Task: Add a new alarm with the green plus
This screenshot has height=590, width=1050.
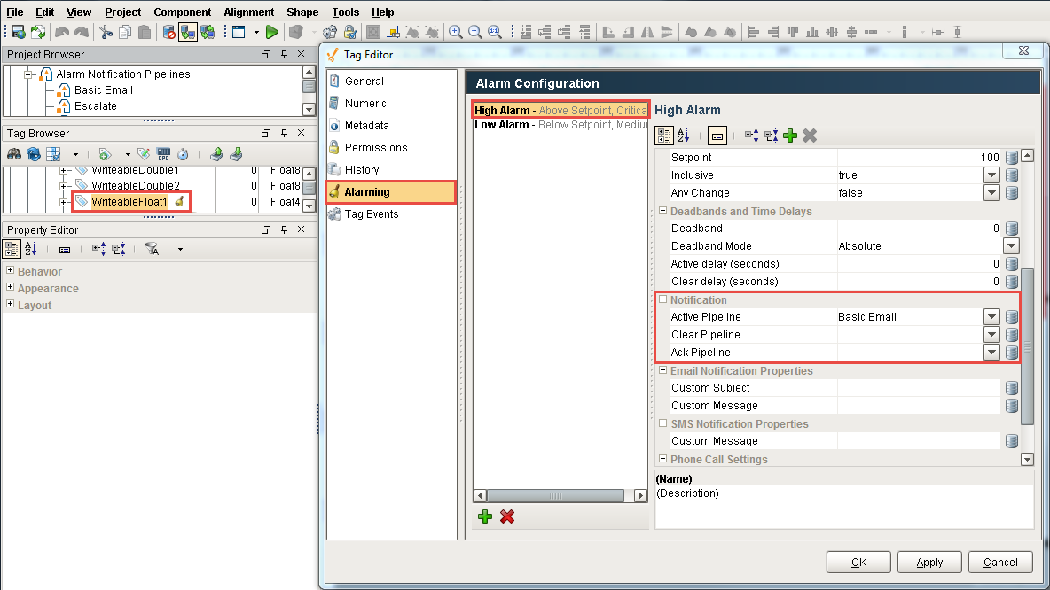Action: tap(484, 516)
